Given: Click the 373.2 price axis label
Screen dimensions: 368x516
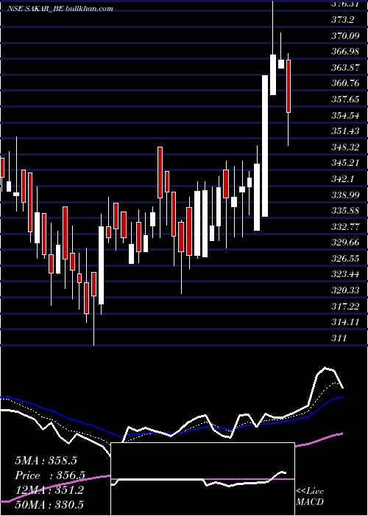Looking at the screenshot, I should pos(343,20).
